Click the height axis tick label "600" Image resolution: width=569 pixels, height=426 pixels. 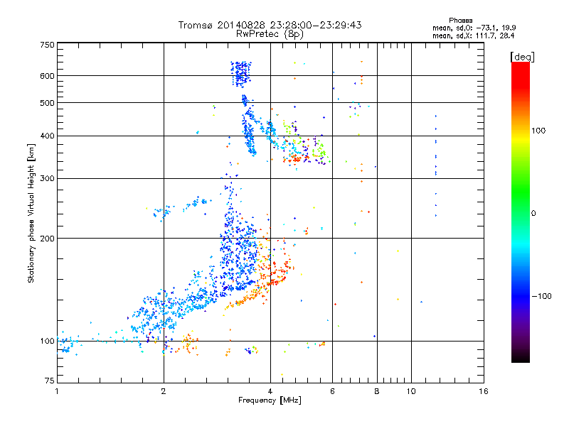[47, 76]
